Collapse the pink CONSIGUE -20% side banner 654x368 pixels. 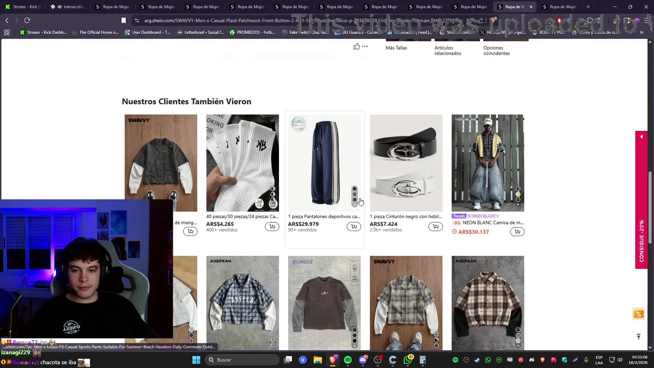tap(641, 137)
